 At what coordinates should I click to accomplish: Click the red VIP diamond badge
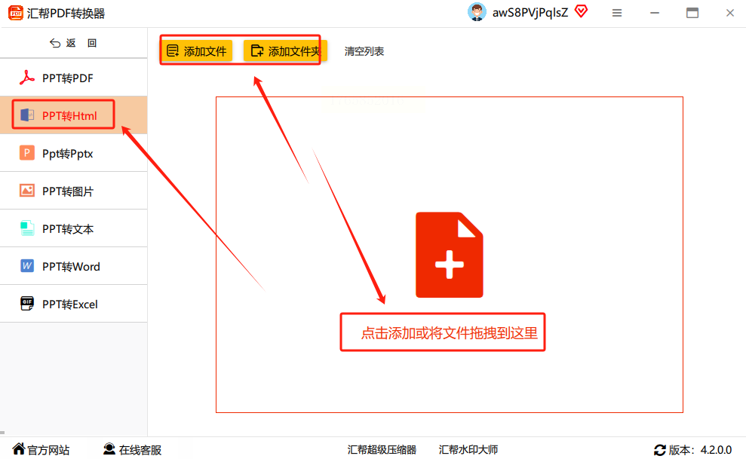point(581,11)
